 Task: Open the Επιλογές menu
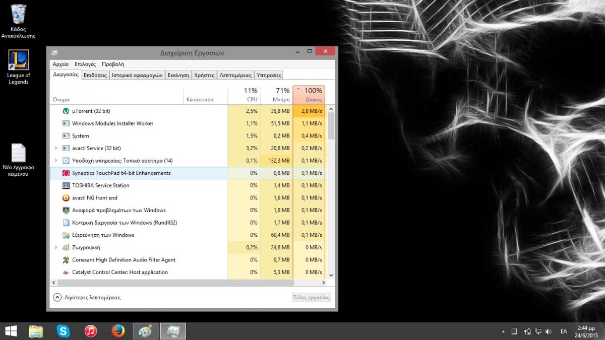(85, 64)
